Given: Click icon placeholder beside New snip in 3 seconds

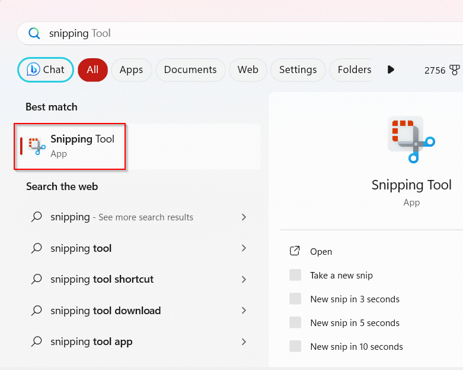Looking at the screenshot, I should point(295,299).
